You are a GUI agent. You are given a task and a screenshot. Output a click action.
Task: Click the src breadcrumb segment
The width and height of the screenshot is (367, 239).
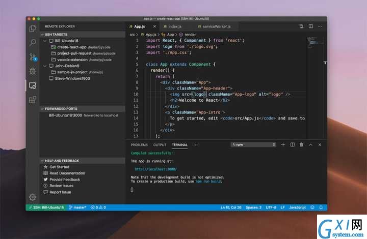132,35
